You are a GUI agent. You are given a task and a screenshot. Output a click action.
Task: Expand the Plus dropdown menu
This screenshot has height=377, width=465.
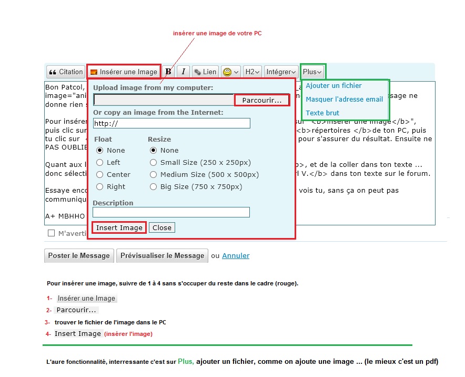312,72
